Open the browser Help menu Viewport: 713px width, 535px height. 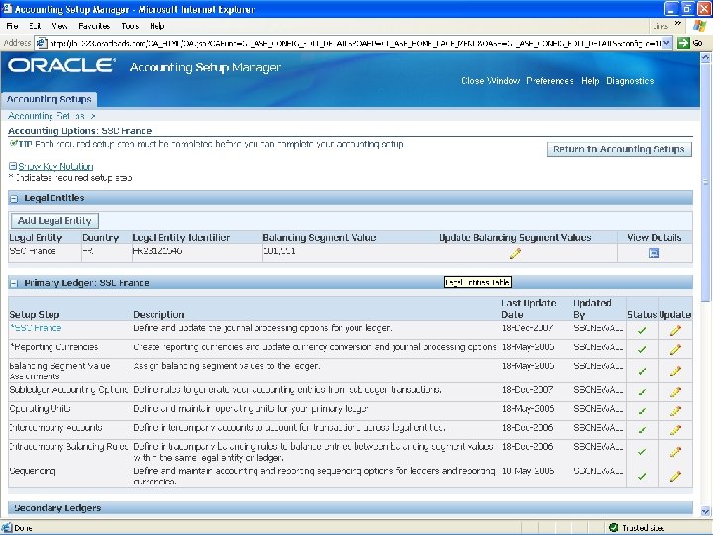(156, 26)
